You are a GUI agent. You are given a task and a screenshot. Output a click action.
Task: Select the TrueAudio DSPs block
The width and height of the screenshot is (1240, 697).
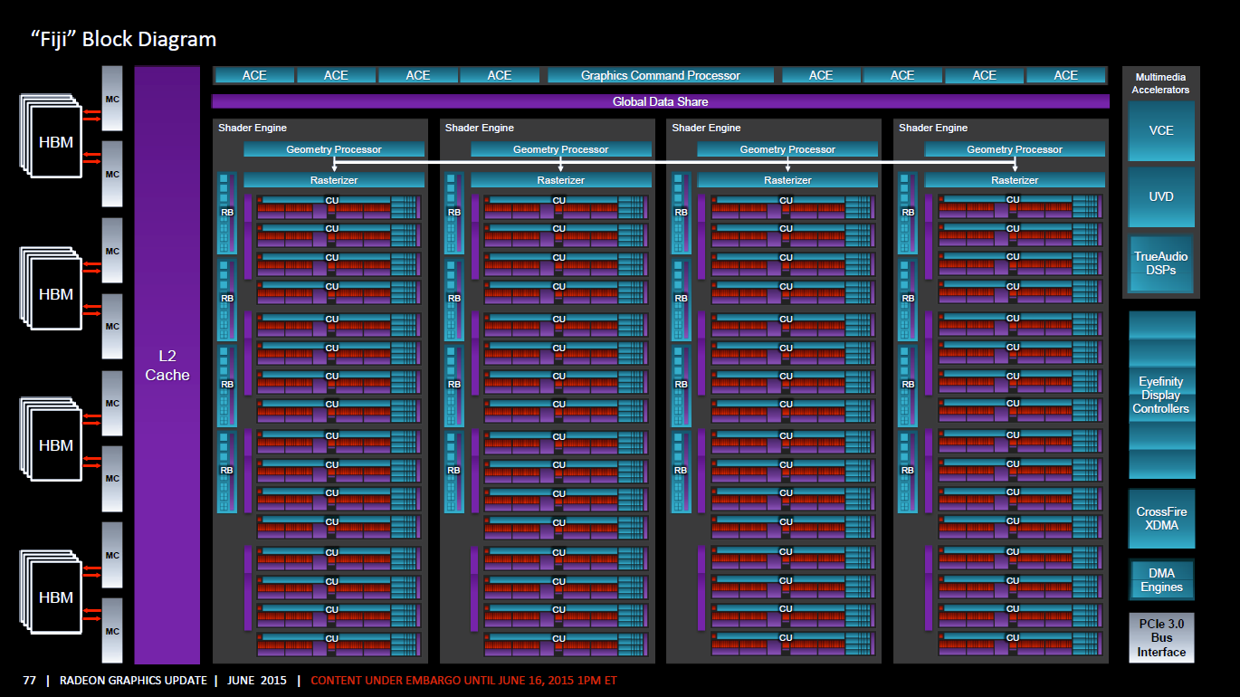1161,263
